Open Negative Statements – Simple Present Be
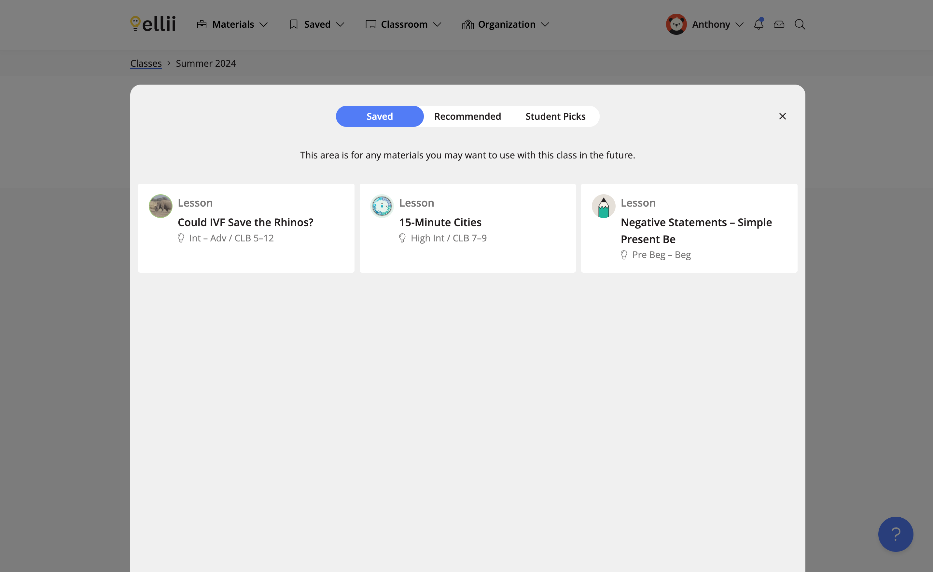Viewport: 933px width, 572px height. pos(696,231)
